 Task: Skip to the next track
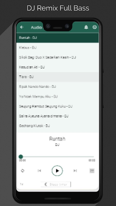pyautogui.click(x=75, y=171)
